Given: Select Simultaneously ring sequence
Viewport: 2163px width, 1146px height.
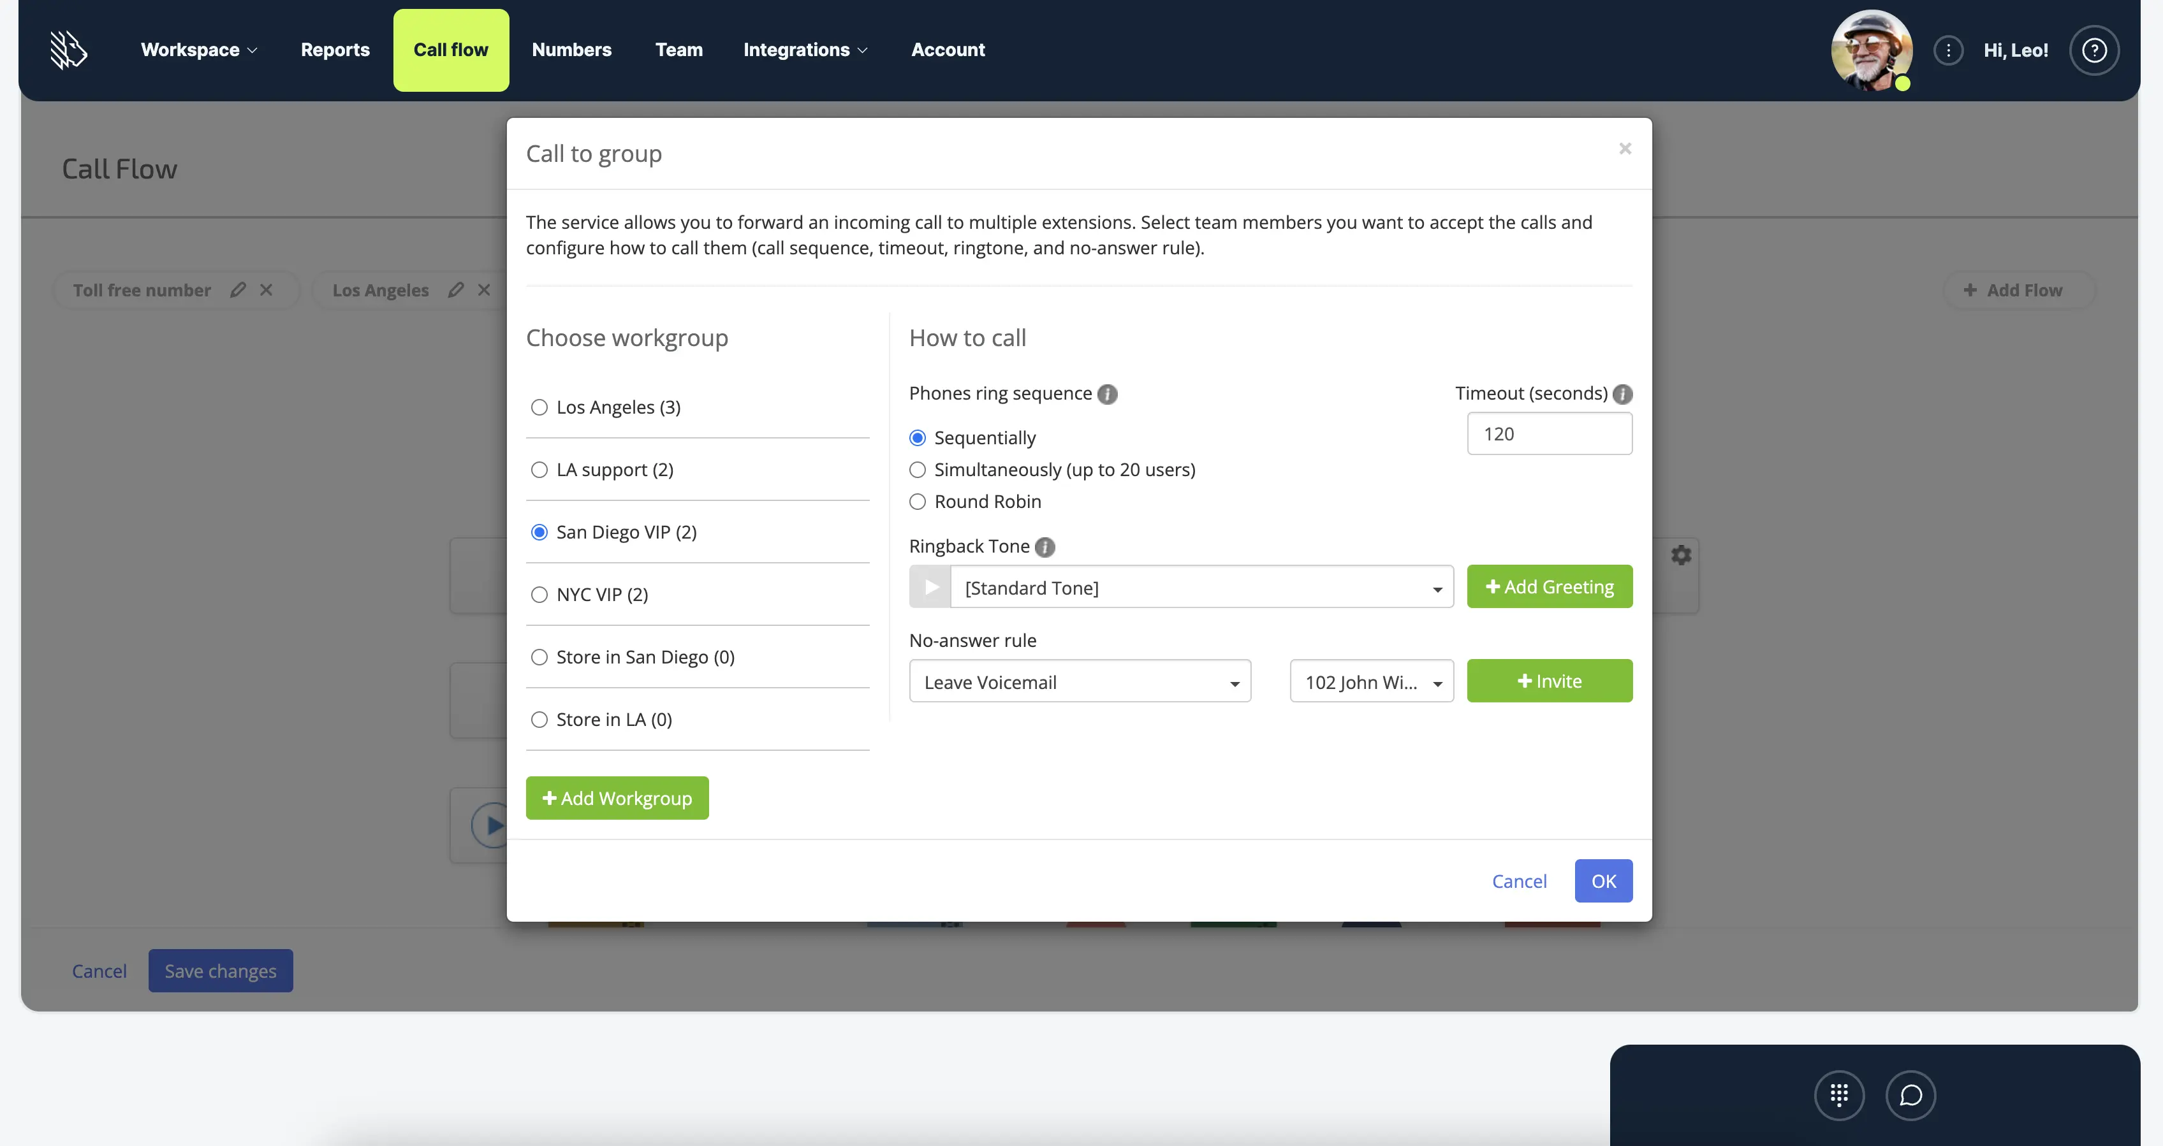Looking at the screenshot, I should [917, 469].
